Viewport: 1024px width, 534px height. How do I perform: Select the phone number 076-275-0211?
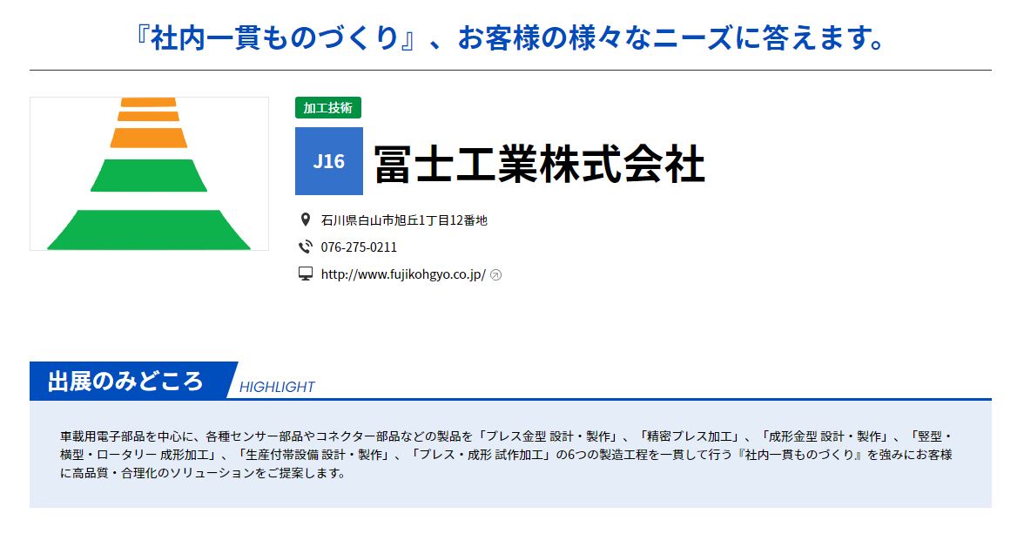(x=359, y=247)
